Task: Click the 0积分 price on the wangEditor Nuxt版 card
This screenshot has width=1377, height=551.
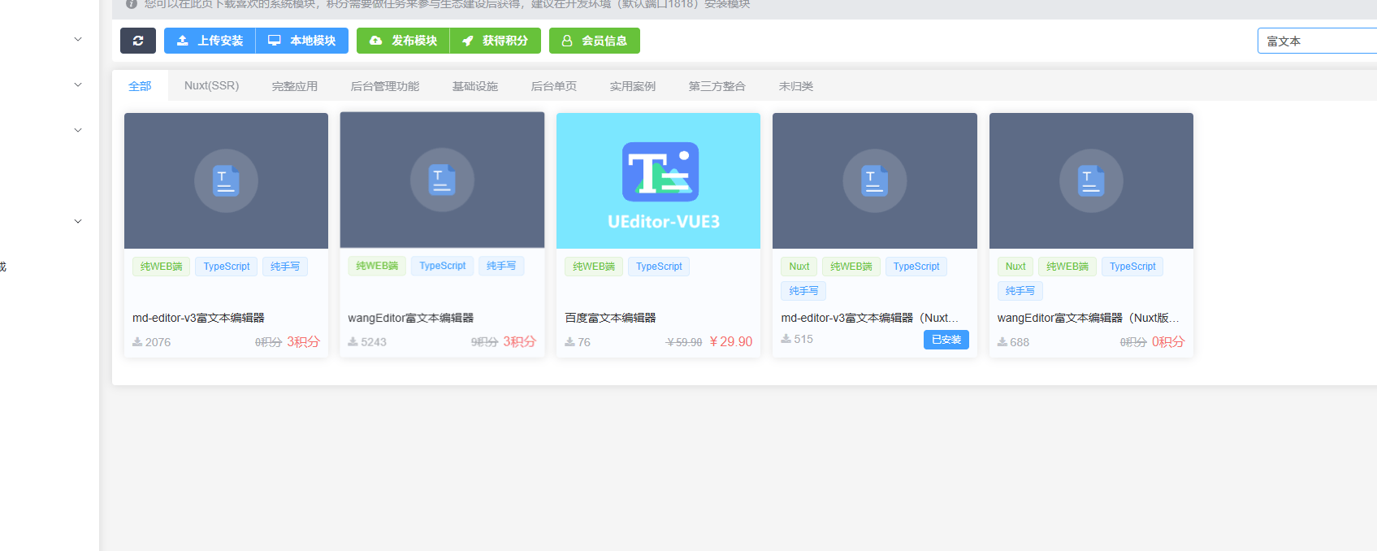Action: pos(1168,342)
